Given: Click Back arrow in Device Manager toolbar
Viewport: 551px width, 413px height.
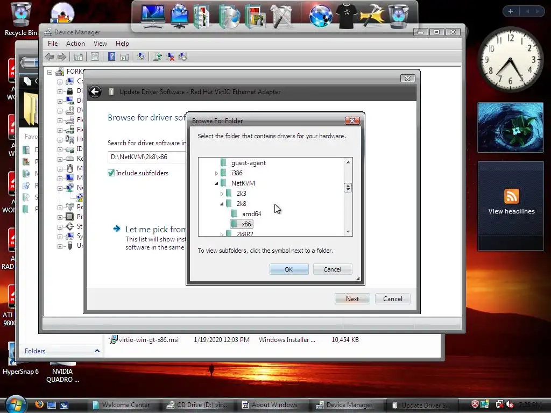Looking at the screenshot, I should tap(50, 56).
